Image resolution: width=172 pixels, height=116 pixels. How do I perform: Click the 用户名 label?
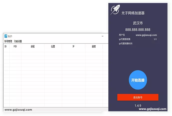click(x=122, y=35)
